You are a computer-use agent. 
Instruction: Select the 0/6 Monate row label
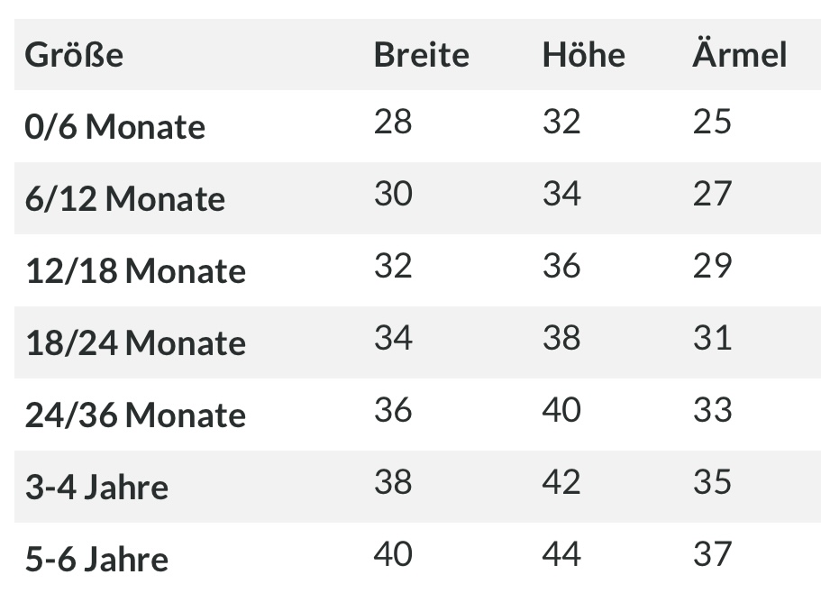(x=114, y=127)
